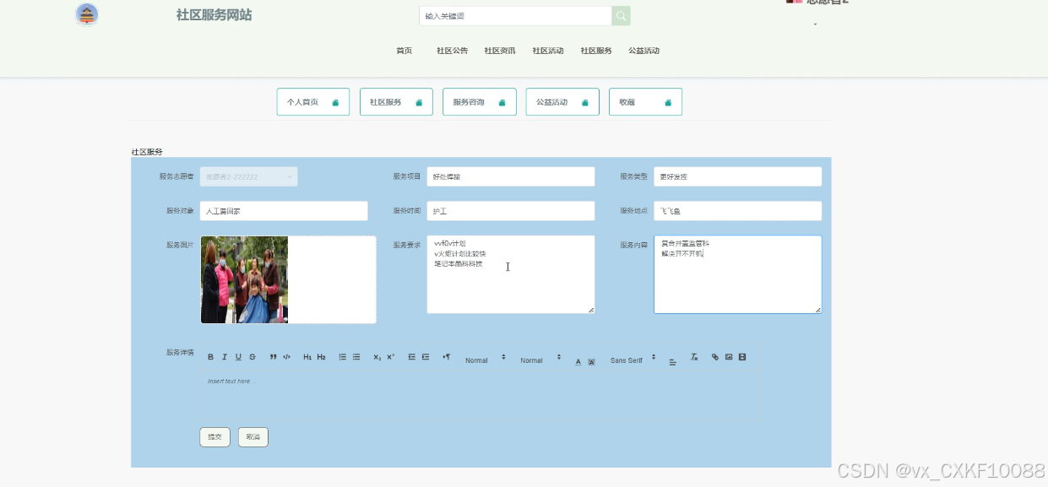Open 社区活动 in the top navigation
1048x487 pixels.
click(x=548, y=51)
